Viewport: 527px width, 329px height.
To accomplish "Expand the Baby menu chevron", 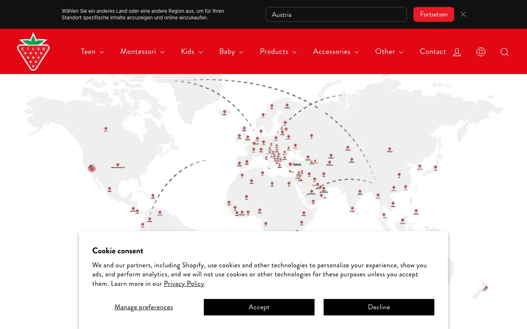I will pyautogui.click(x=241, y=52).
